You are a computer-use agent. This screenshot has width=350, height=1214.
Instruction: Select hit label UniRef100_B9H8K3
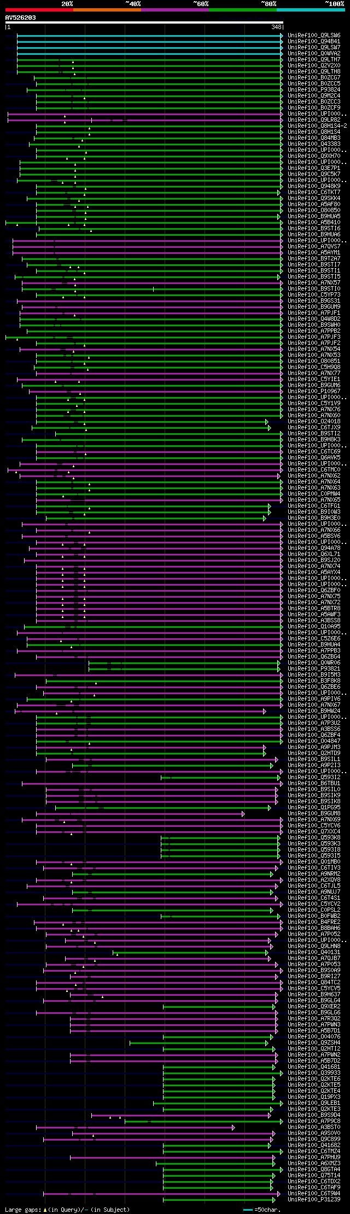click(x=314, y=440)
